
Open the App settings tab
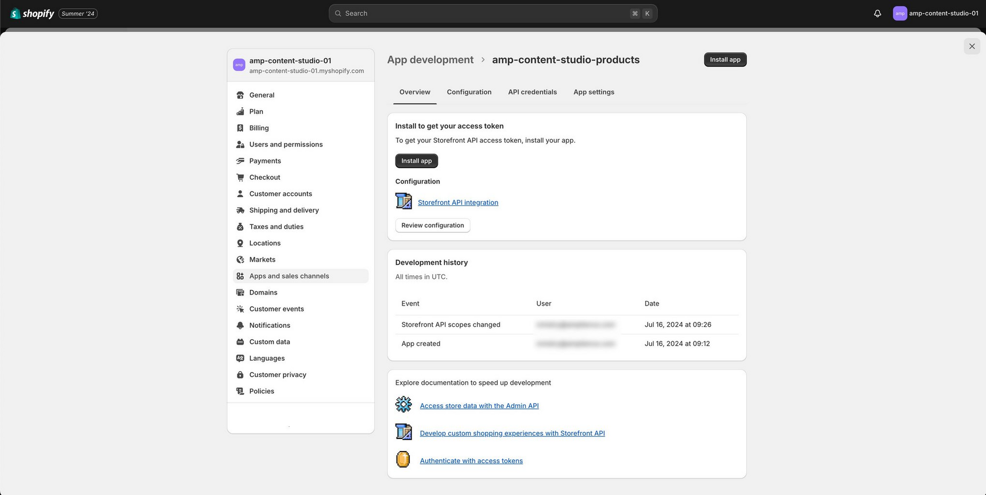pyautogui.click(x=594, y=92)
